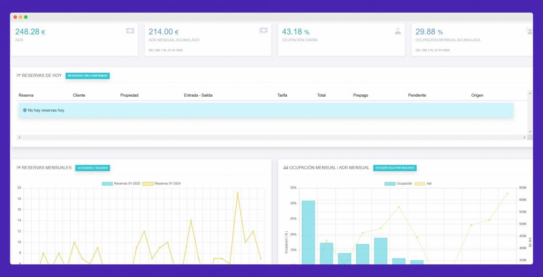Click the Tarifa column header
543x277 pixels.
click(282, 95)
